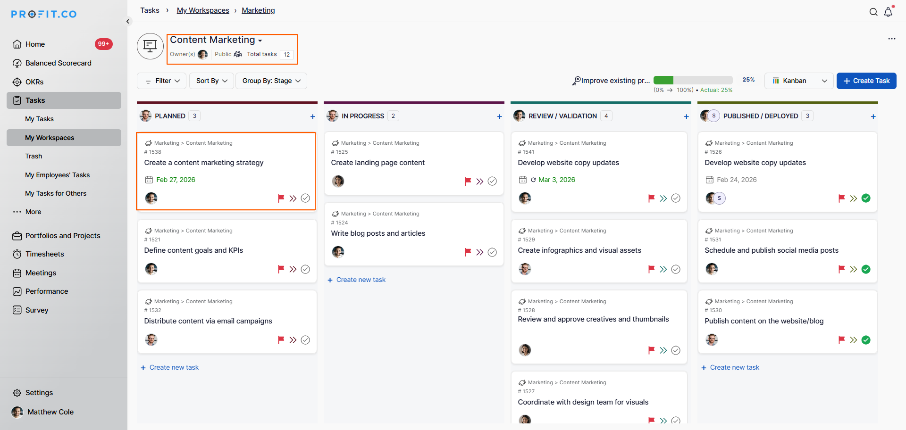Mark Define content goals and KPIs complete
906x430 pixels.
pos(305,269)
